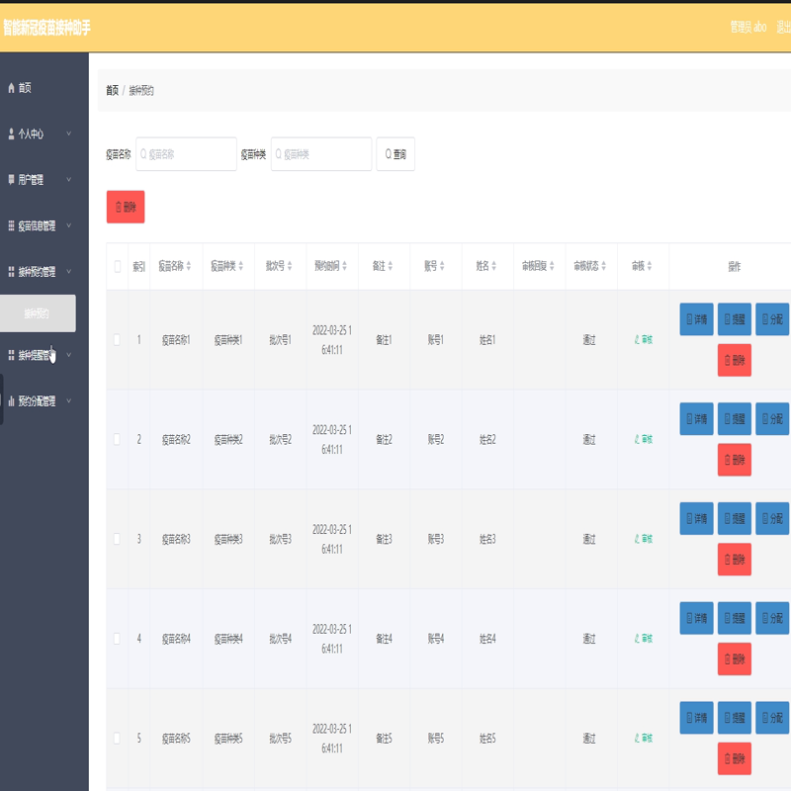Click cell text 姓名2
Viewport: 791px width, 791px height.
487,439
